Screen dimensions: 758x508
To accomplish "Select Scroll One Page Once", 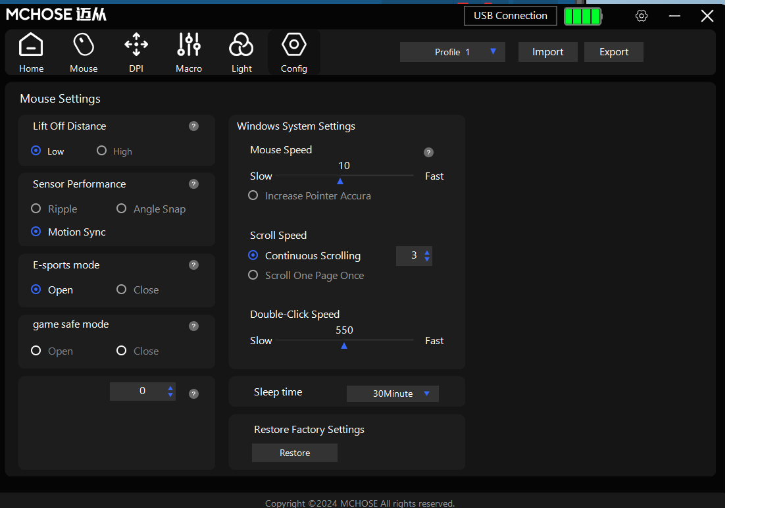I will coord(253,275).
